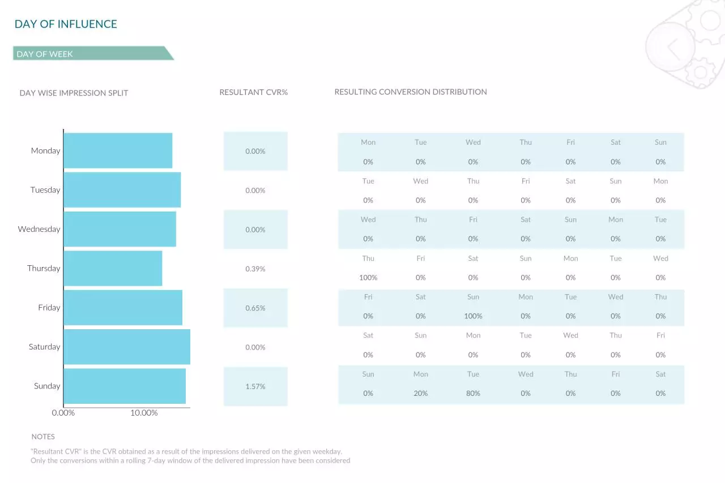The width and height of the screenshot is (725, 483).
Task: Click the 20% Mon conversion value
Action: click(x=420, y=393)
